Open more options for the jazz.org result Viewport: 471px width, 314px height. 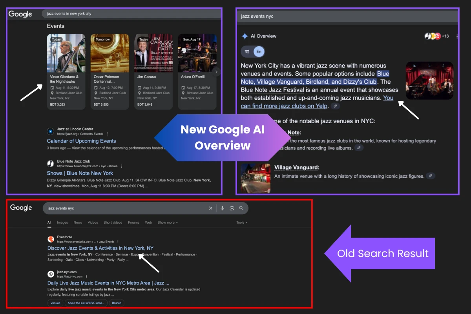(x=108, y=134)
